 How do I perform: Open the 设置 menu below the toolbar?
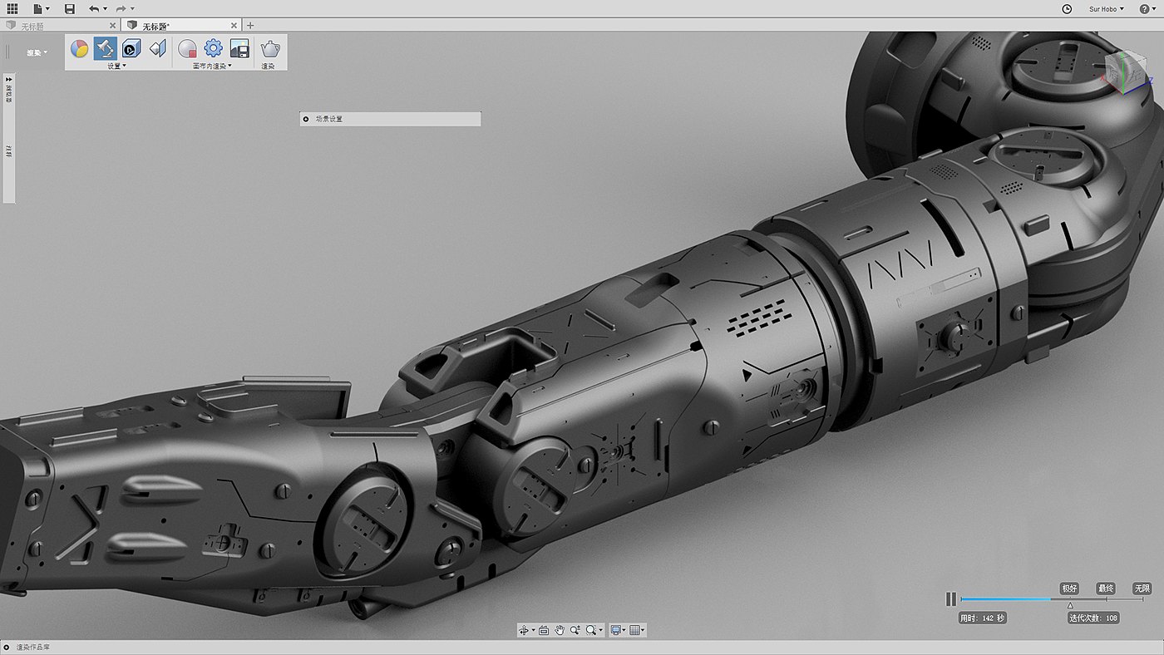pos(116,66)
